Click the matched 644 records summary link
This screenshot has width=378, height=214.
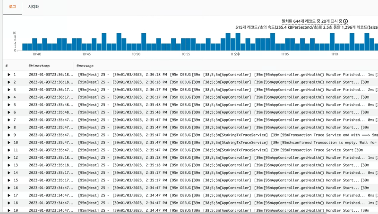[x=312, y=21]
